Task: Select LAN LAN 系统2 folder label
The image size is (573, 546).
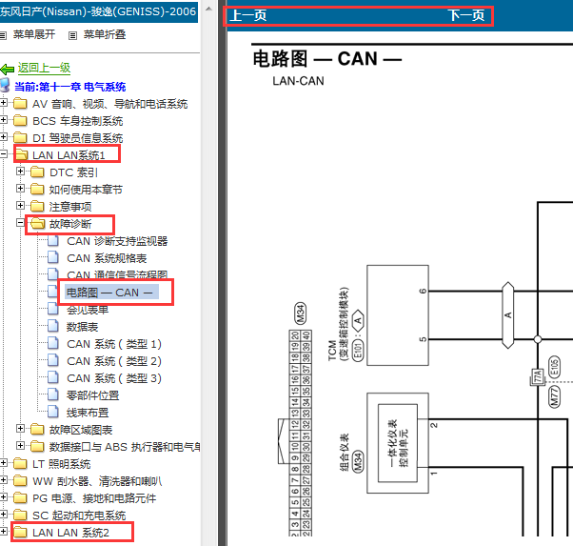Action: click(x=70, y=533)
